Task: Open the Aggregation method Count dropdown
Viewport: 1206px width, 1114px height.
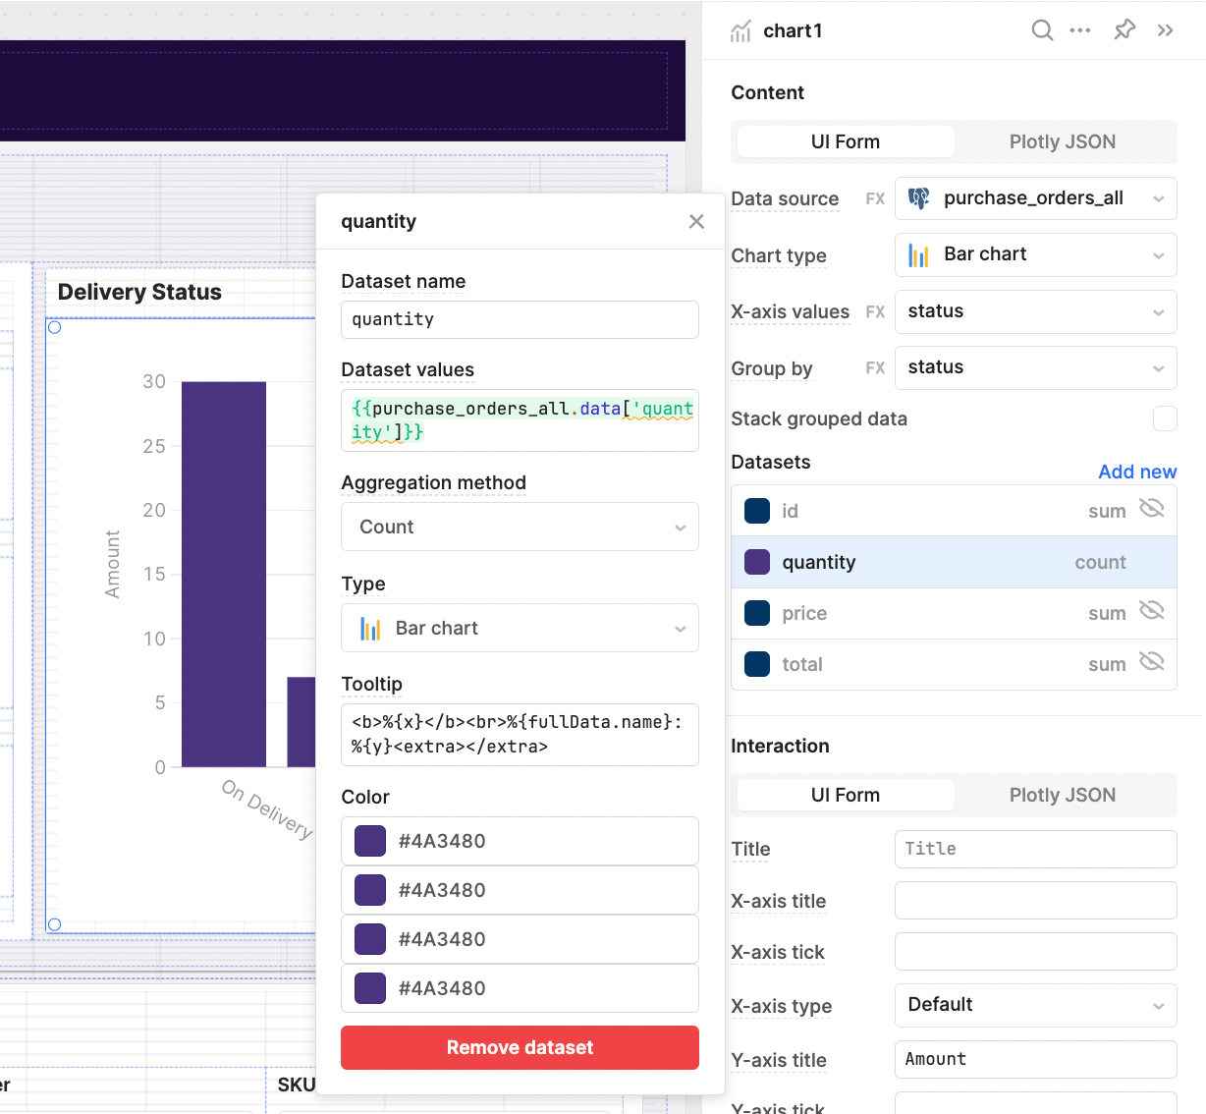Action: (x=520, y=527)
